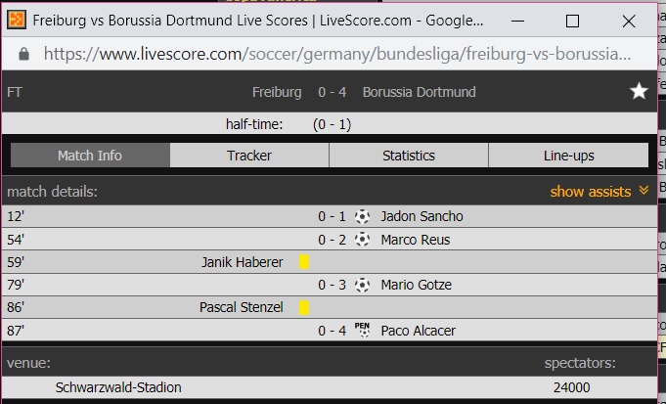Click the goal ball icon beside Marco Reus
The height and width of the screenshot is (404, 666).
[x=363, y=240]
